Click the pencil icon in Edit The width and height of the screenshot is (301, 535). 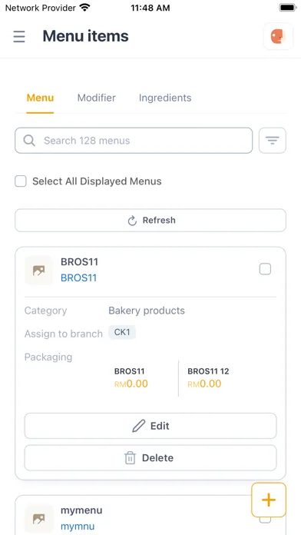[x=139, y=426]
